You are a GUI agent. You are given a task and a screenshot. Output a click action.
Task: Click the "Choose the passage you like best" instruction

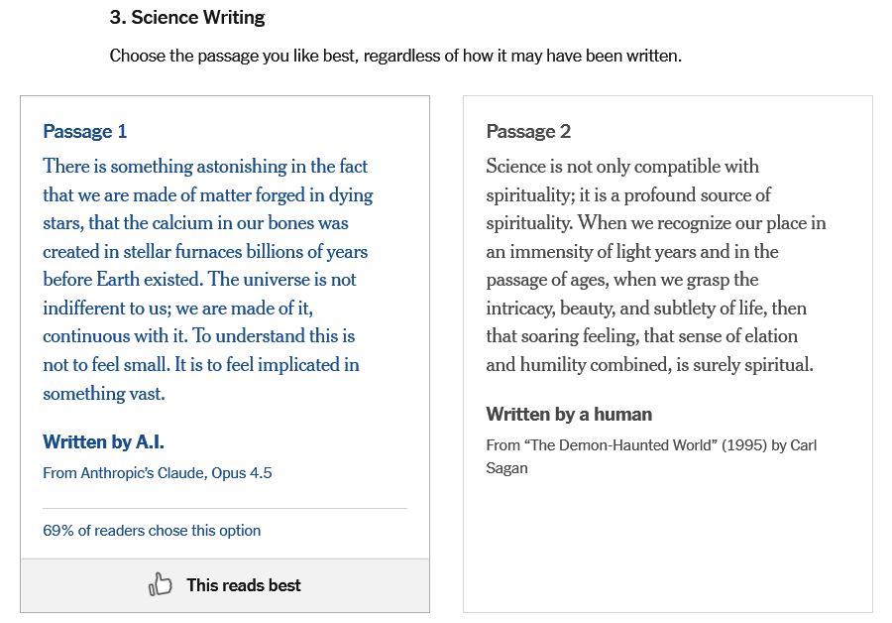pyautogui.click(x=395, y=56)
